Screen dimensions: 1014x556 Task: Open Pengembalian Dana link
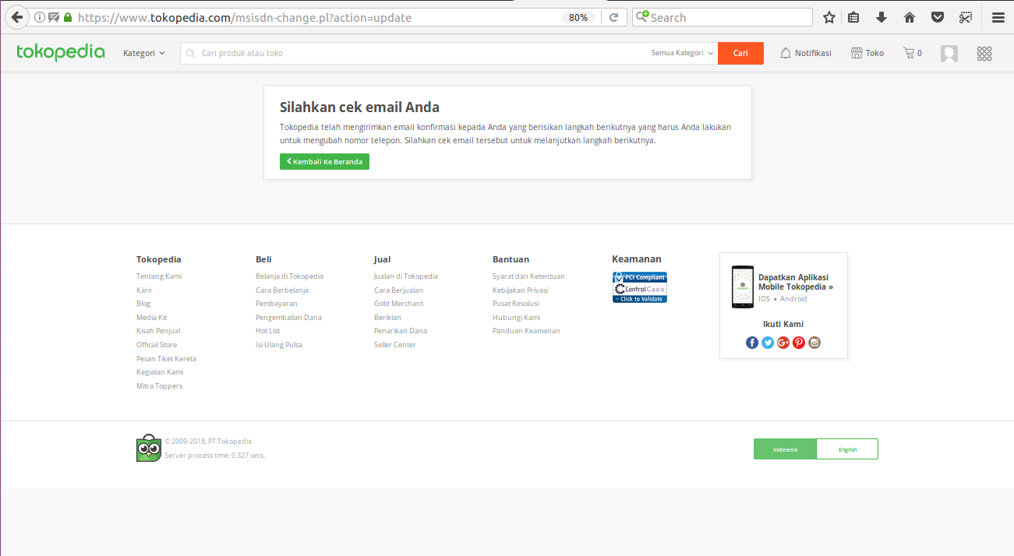click(x=288, y=318)
